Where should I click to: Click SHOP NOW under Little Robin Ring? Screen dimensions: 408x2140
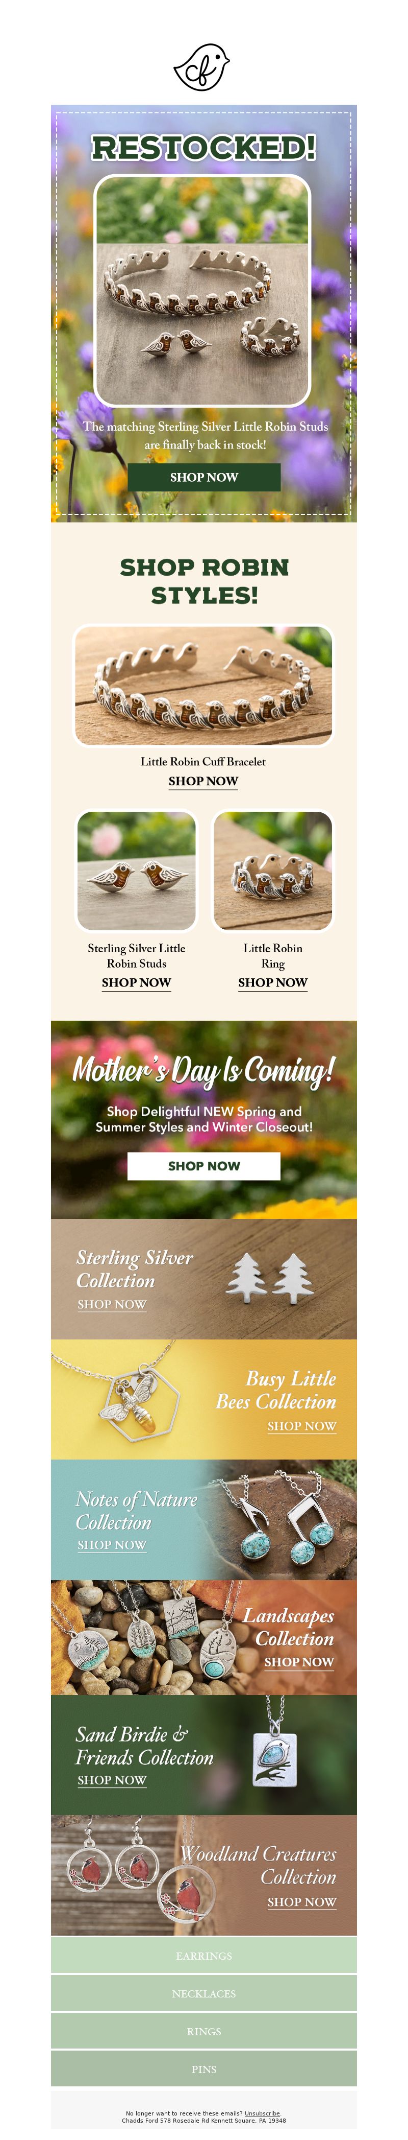[273, 982]
